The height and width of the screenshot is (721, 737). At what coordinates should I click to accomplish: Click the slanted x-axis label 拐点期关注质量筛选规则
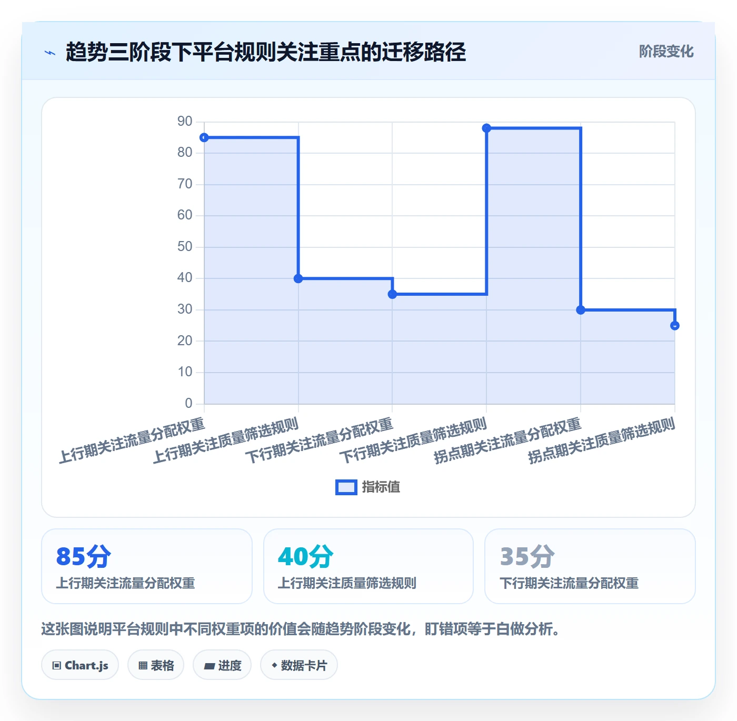602,440
